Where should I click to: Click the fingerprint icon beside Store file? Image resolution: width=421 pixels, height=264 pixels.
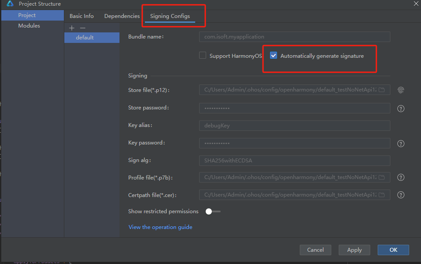point(400,90)
